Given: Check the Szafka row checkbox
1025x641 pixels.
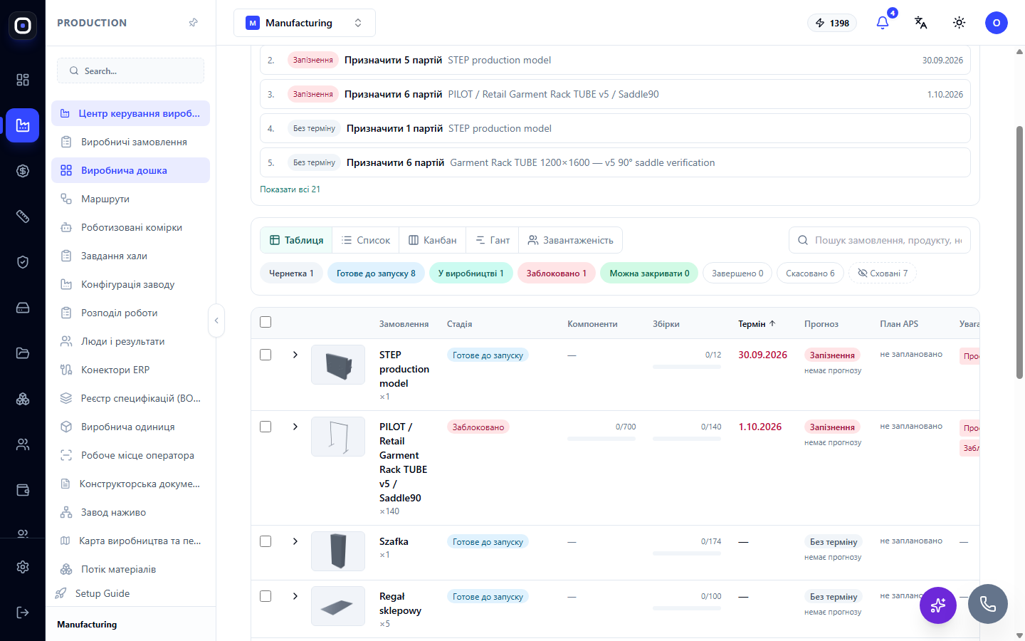Looking at the screenshot, I should tap(266, 541).
